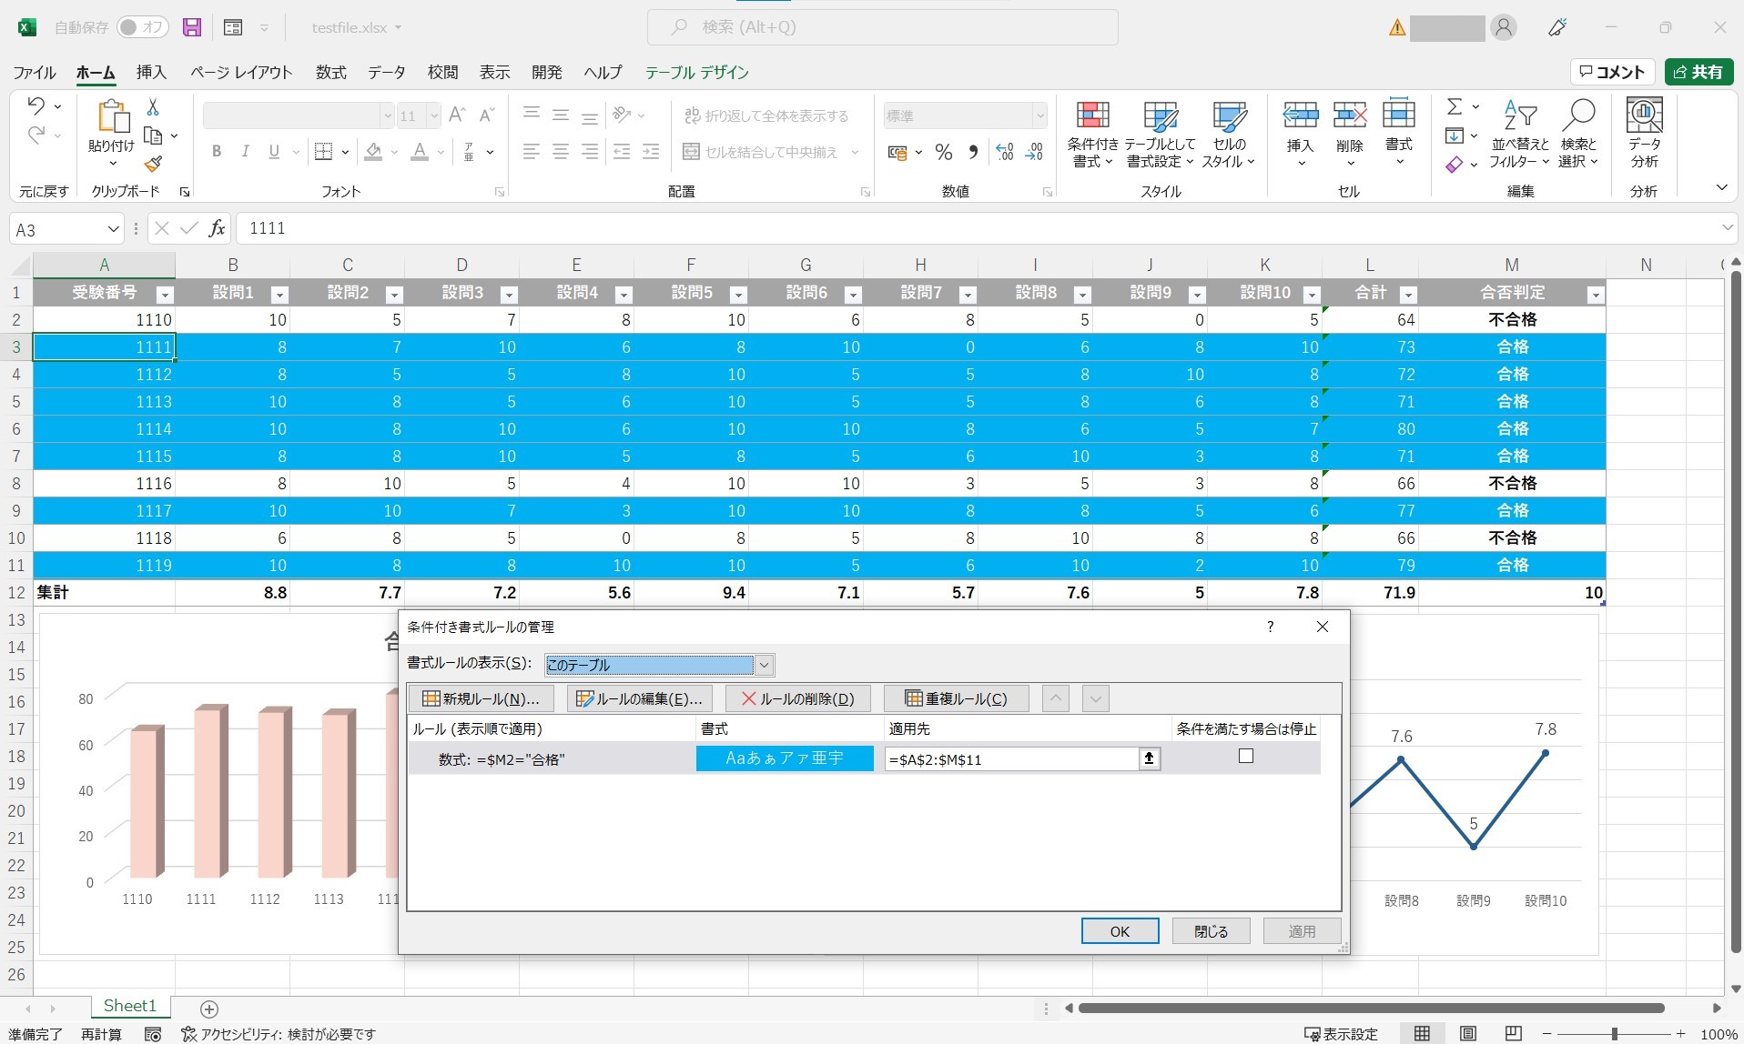
Task: Open the number format 標準 dropdown
Action: pyautogui.click(x=1039, y=115)
